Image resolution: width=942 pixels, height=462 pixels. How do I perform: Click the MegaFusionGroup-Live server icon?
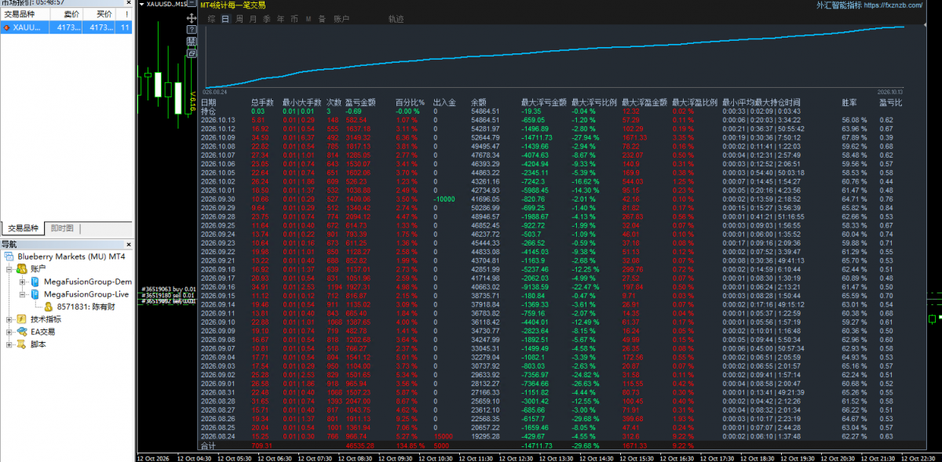pyautogui.click(x=35, y=294)
